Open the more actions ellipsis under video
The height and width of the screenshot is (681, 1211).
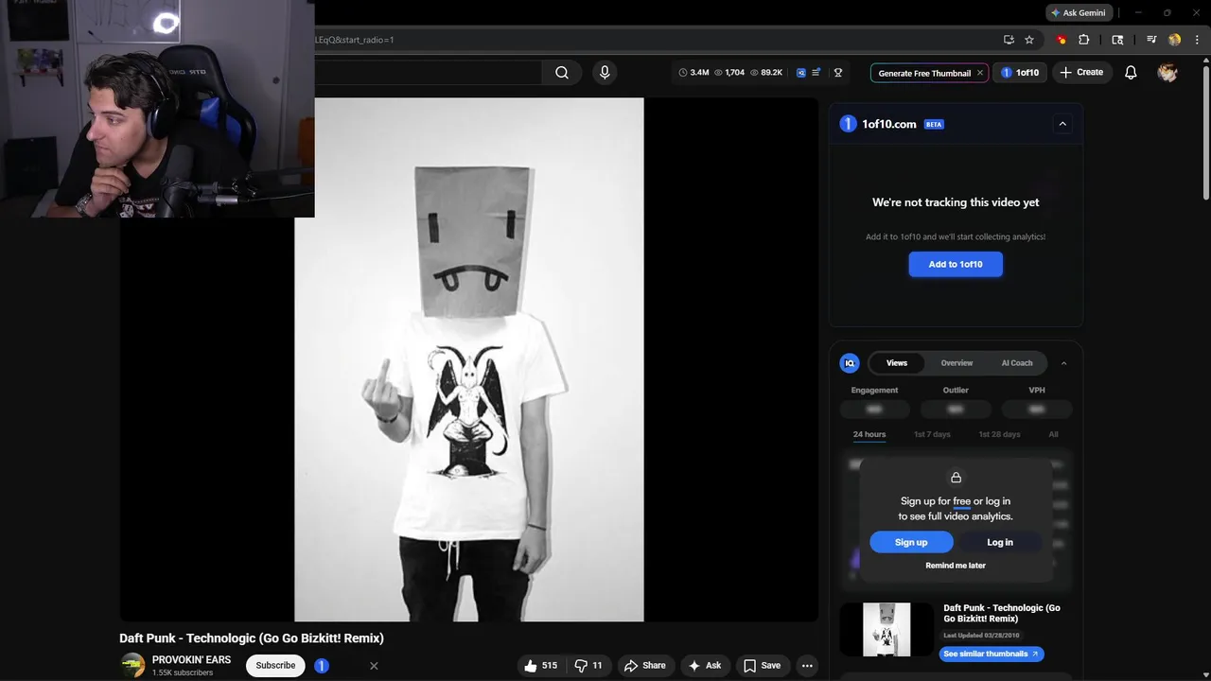point(807,666)
